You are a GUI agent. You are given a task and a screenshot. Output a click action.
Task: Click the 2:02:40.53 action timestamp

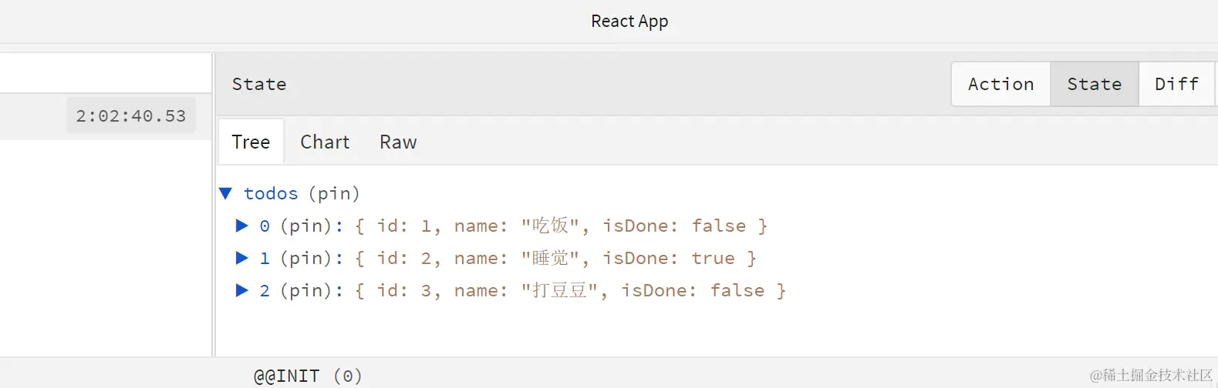point(130,116)
